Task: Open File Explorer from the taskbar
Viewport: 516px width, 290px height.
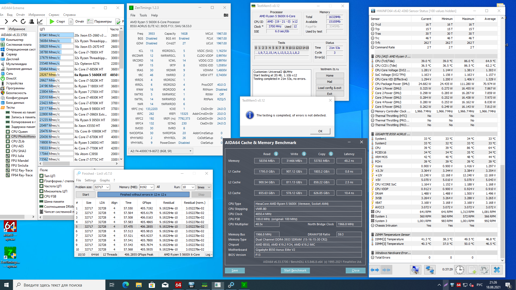Action: pyautogui.click(x=139, y=285)
